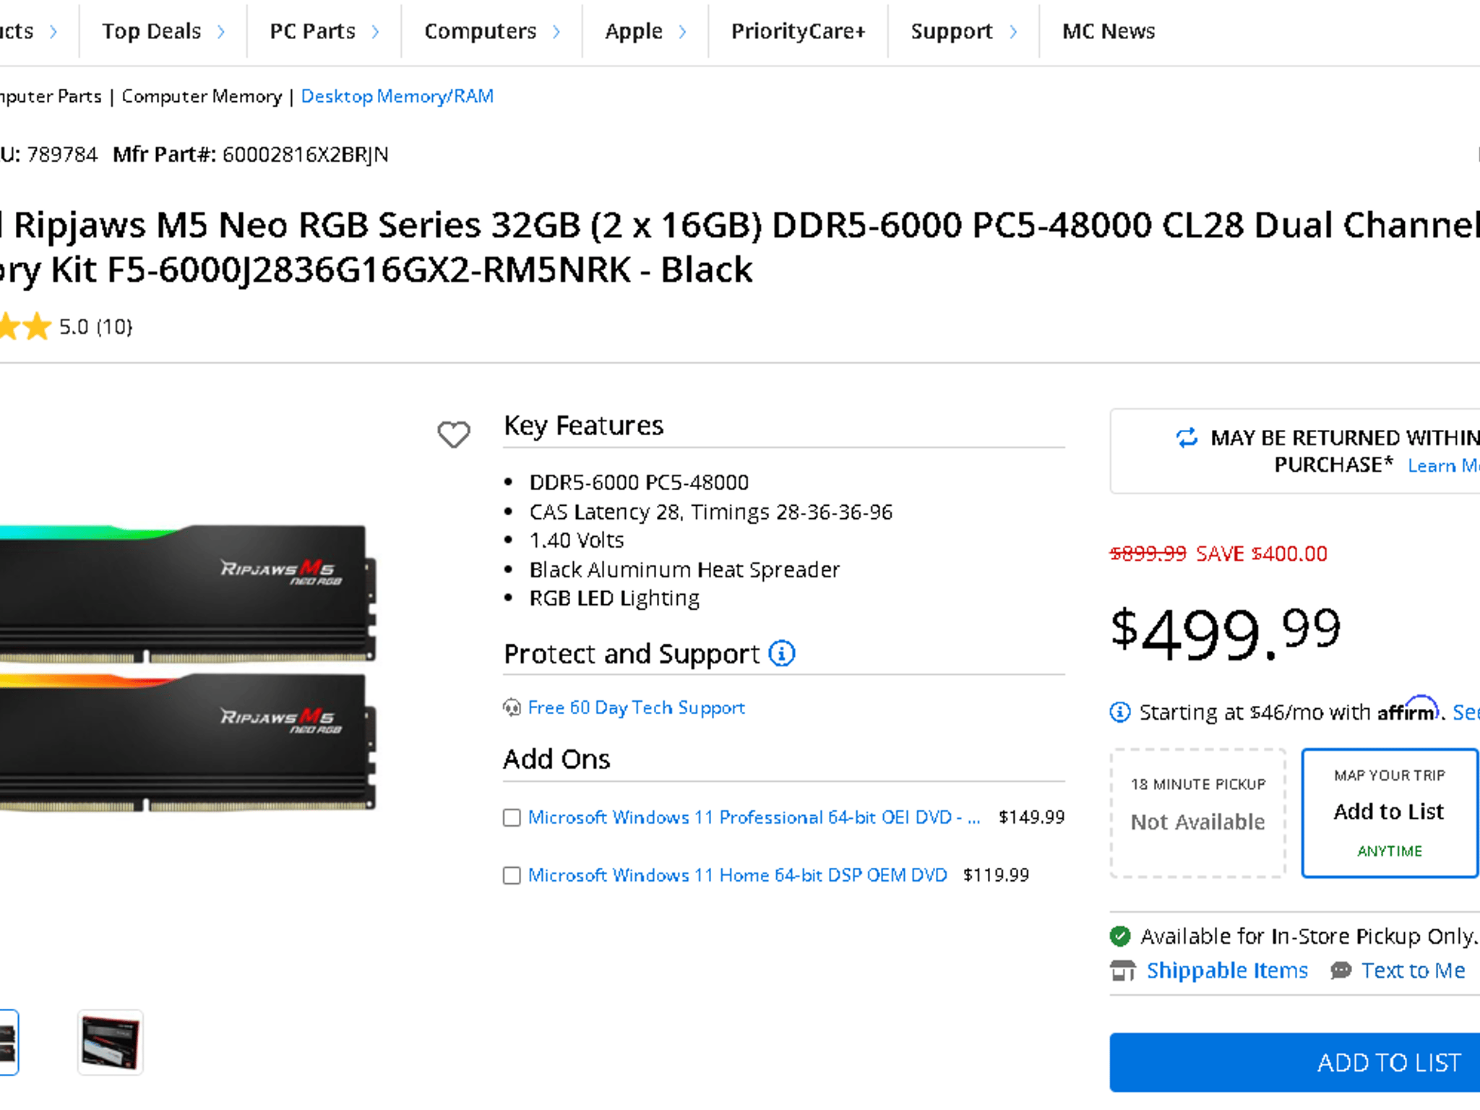Expand the PC Parts menu chevron
The image size is (1480, 1110).
click(375, 31)
